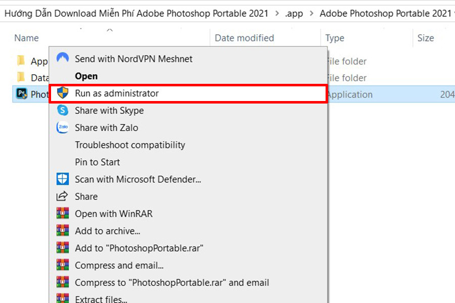
Task: Open the Data folder in the list
Action: tap(32, 77)
